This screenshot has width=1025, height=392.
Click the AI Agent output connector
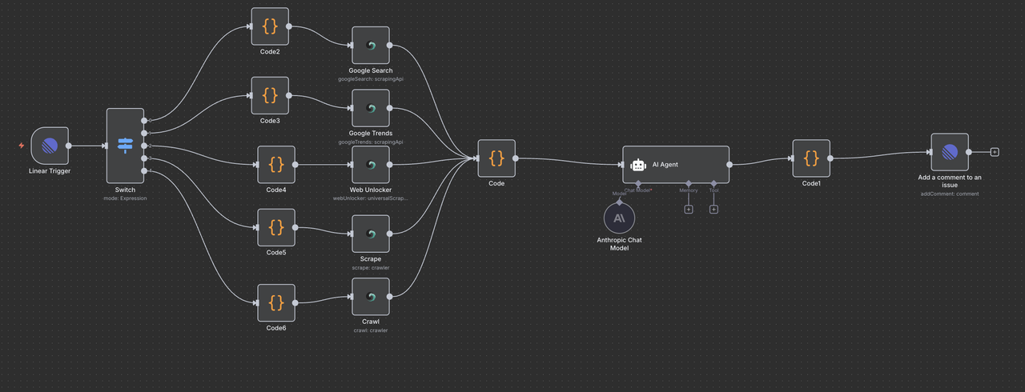tap(730, 165)
